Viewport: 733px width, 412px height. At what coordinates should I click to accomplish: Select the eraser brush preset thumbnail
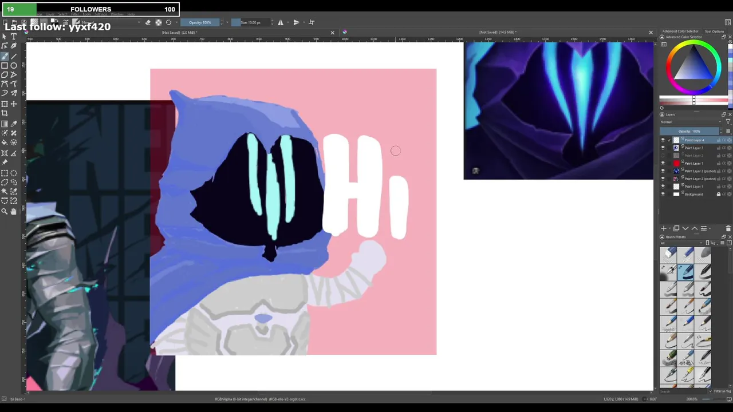[669, 255]
